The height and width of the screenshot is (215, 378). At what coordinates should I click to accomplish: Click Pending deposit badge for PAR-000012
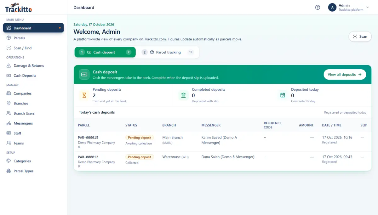(x=140, y=157)
